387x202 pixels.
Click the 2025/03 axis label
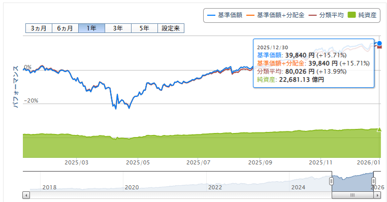(77, 162)
